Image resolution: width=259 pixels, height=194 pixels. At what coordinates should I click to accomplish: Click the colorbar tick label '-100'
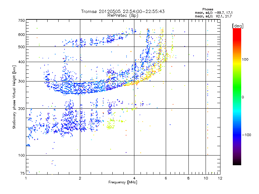tap(246, 135)
